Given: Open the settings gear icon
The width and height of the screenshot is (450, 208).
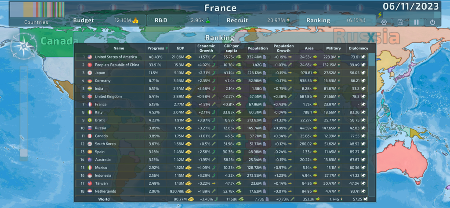Looking at the screenshot, I should (384, 22).
